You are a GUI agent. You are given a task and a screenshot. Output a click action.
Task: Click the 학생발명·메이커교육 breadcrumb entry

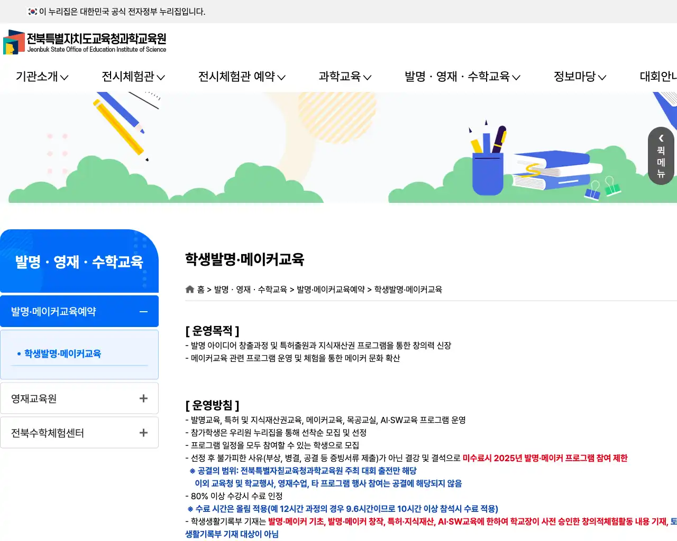(408, 289)
